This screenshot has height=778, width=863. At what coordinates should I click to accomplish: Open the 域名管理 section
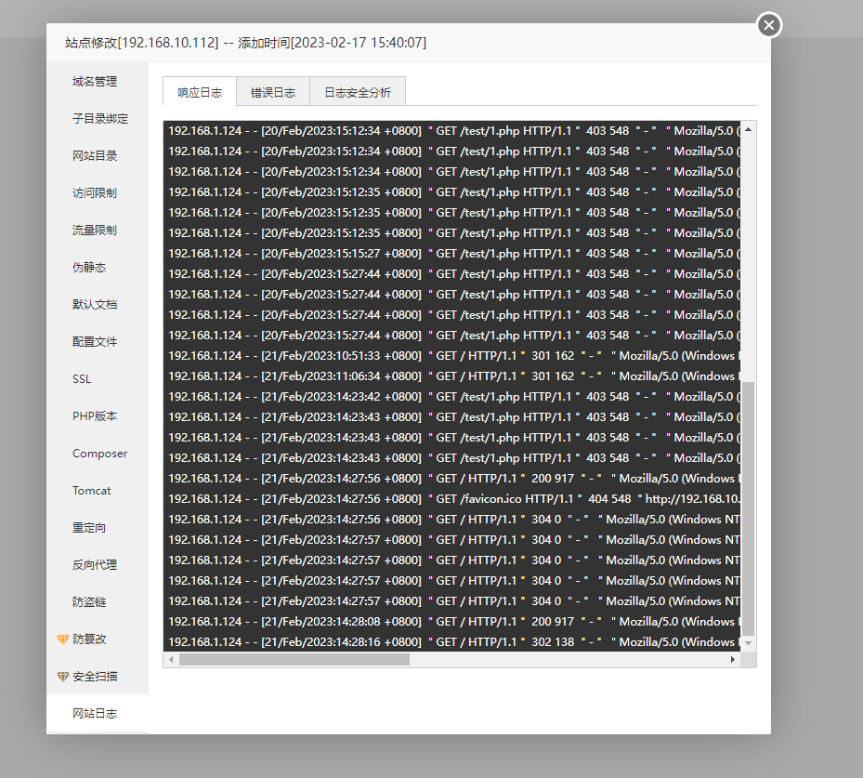[95, 82]
